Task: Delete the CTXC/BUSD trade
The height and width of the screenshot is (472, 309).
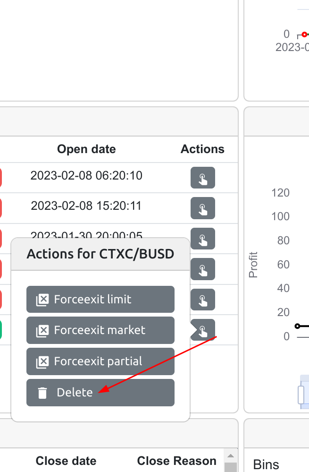Action: click(100, 392)
